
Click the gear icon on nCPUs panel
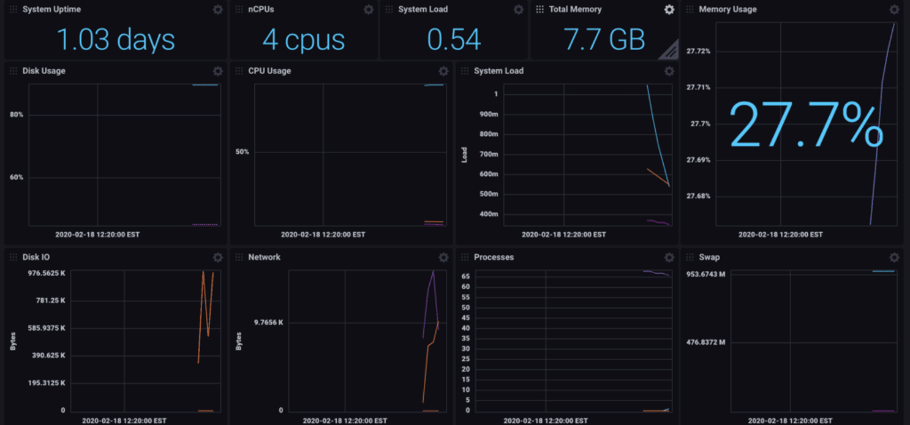coord(368,9)
